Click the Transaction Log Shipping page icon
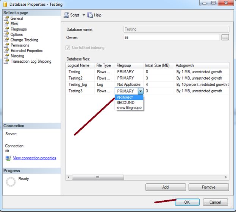Viewport: 236px width, 212px height. click(x=6, y=61)
